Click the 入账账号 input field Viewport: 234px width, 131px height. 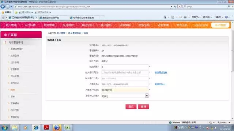click(125, 84)
